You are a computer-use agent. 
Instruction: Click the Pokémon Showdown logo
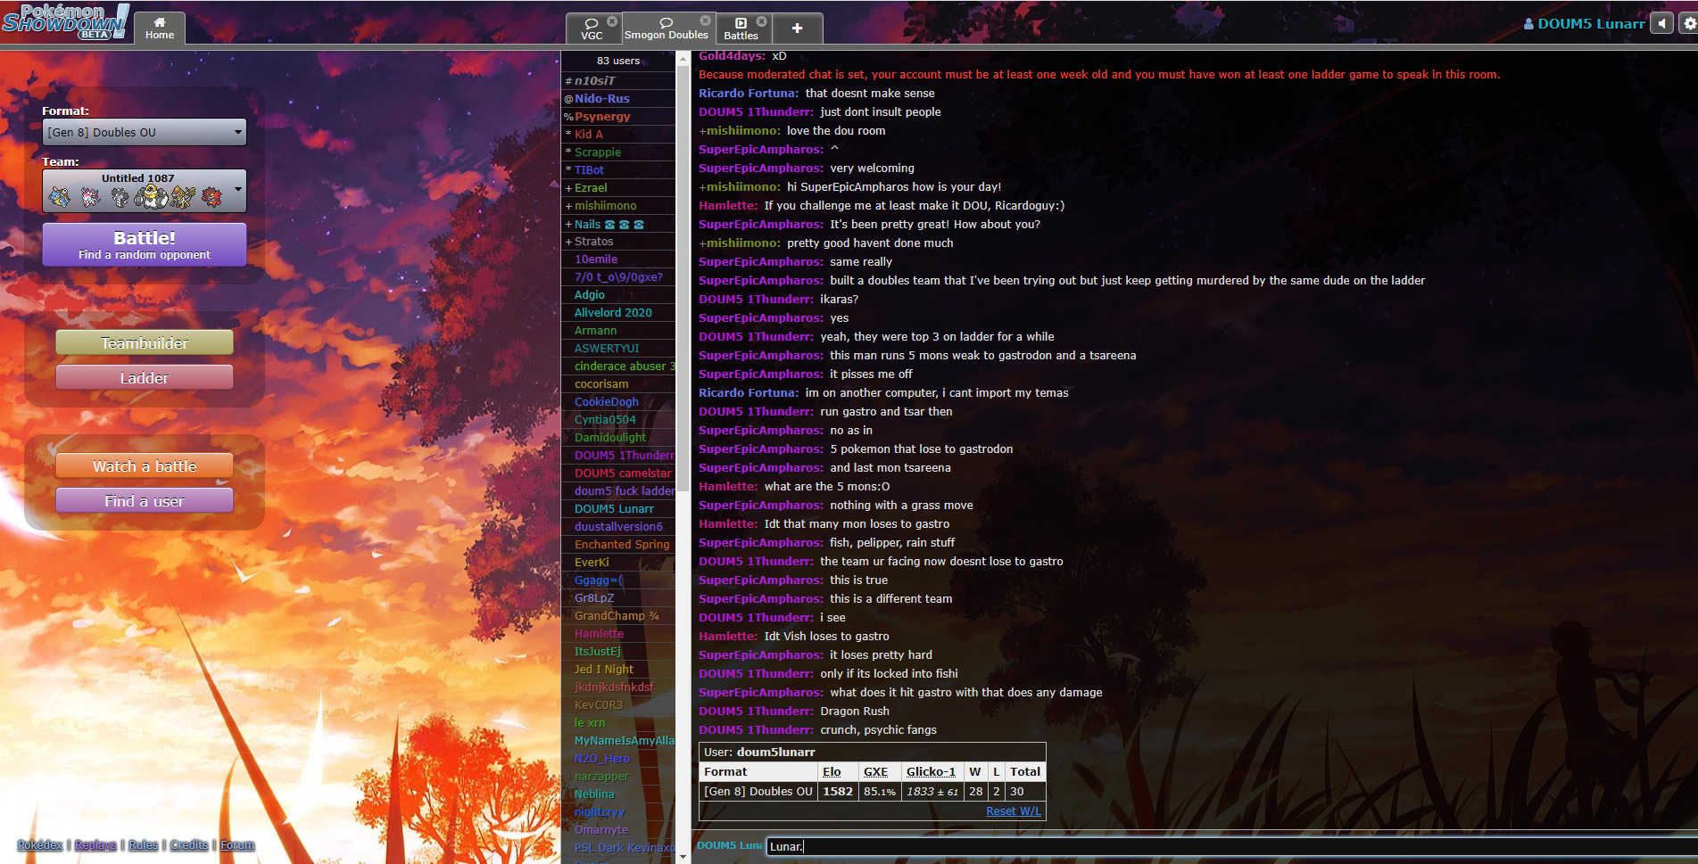tap(65, 21)
